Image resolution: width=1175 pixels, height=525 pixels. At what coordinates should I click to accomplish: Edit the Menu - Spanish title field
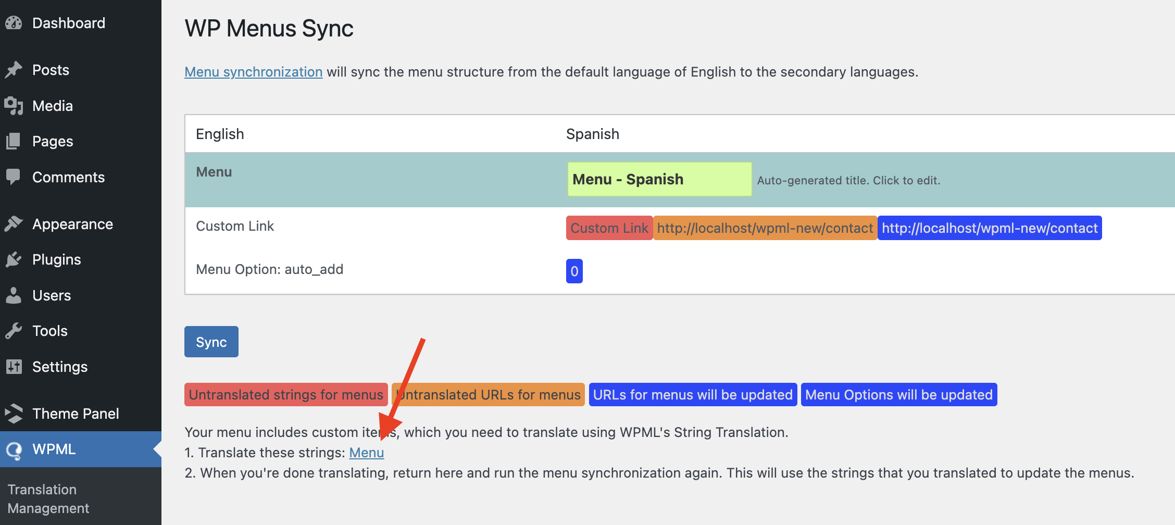(x=659, y=179)
